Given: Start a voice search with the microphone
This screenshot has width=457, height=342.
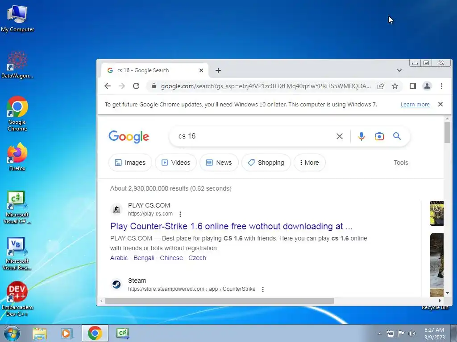Looking at the screenshot, I should [361, 136].
